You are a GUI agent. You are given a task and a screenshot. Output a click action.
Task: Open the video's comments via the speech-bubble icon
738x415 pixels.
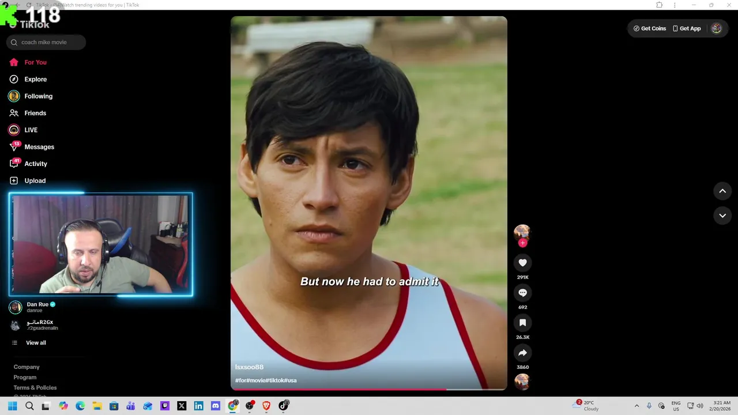[x=522, y=293]
